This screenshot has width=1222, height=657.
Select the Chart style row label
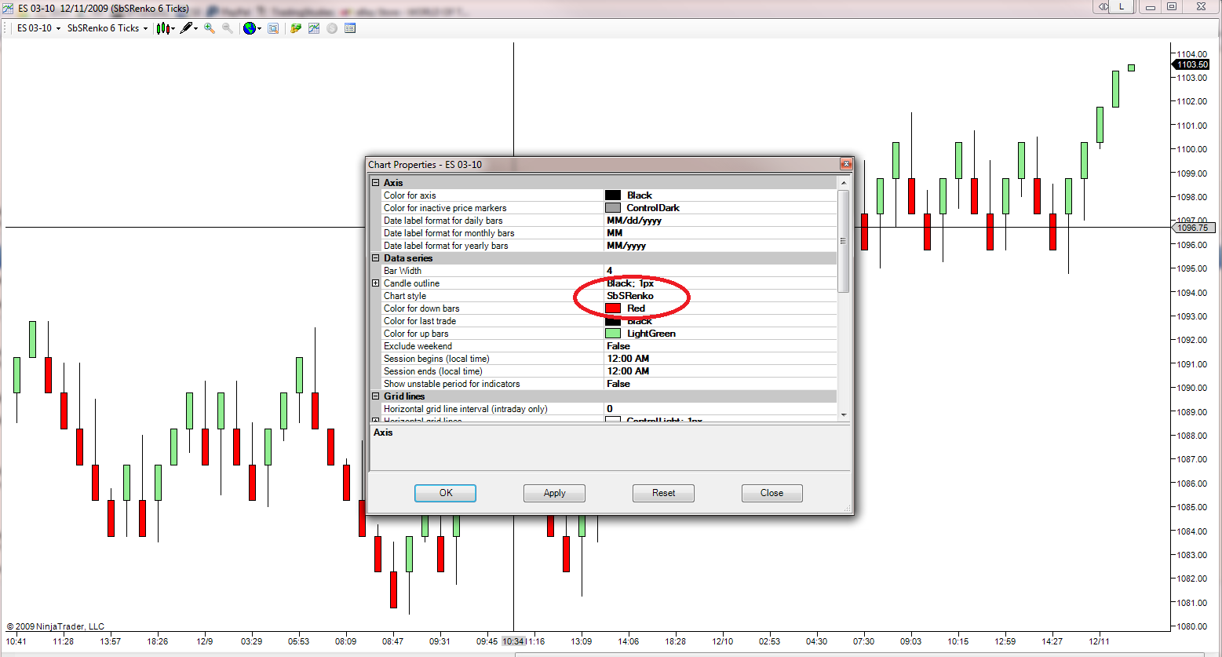coord(405,296)
